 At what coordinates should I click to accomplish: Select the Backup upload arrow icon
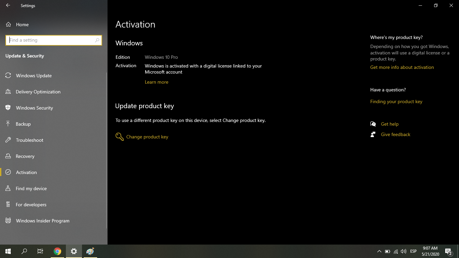[x=8, y=124]
